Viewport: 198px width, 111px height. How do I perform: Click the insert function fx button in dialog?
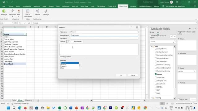(68, 42)
